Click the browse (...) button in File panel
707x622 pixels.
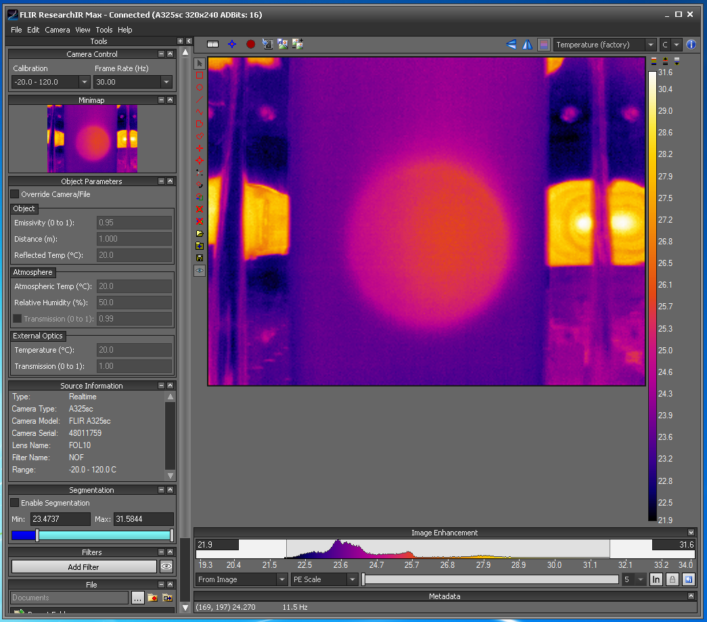138,598
